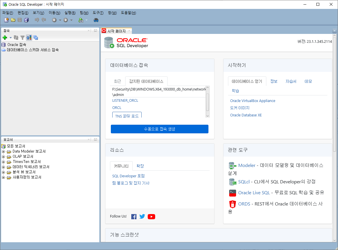Open the editor tab list dropdown
338x250 pixels.
(x=334, y=31)
